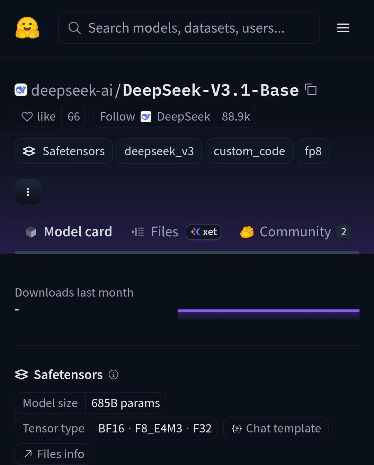Screen dimensions: 374x465
Task: Open the hamburger navigation menu
Action: pos(343,28)
